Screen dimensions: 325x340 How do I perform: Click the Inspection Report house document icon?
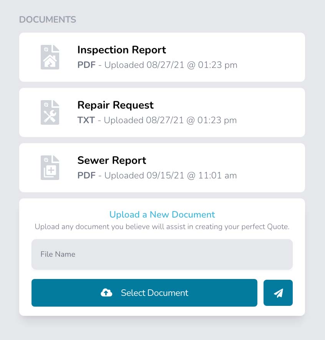point(50,57)
